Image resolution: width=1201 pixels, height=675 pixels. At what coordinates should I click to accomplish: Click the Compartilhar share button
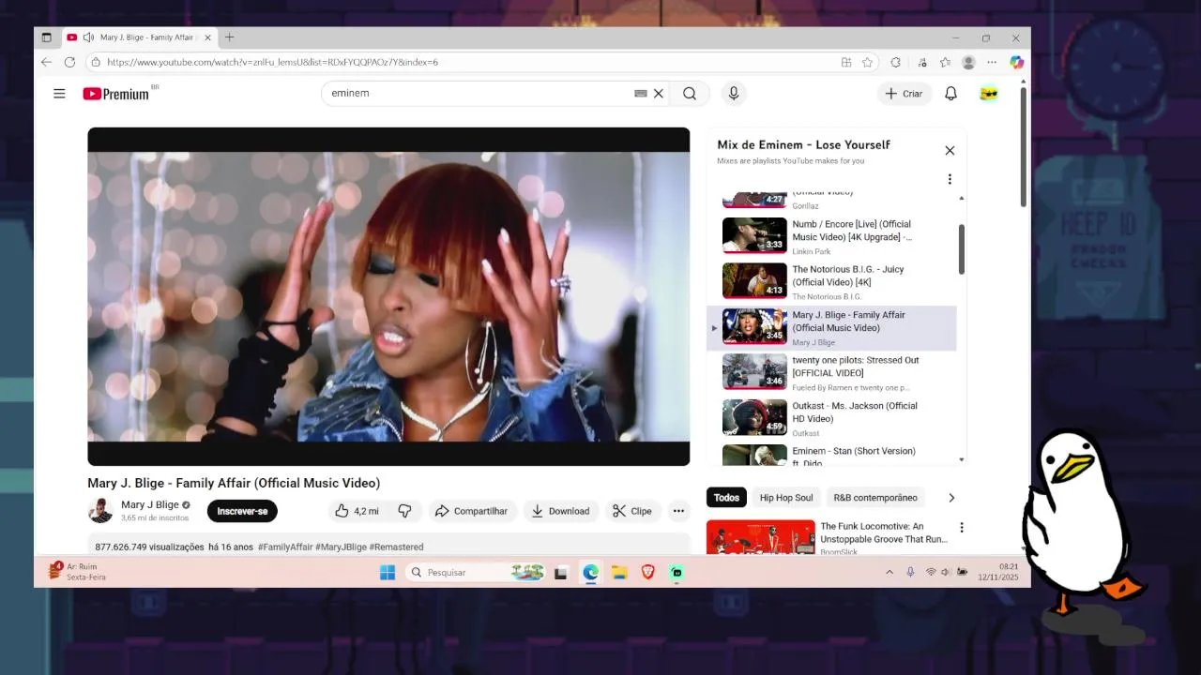[472, 511]
